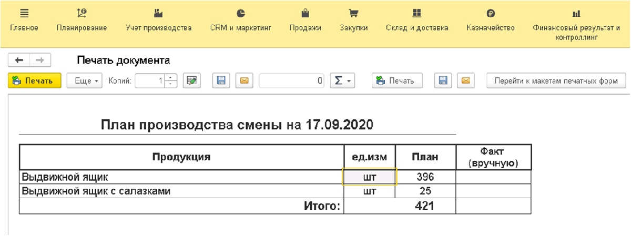Open Учет производства factory icon

pyautogui.click(x=158, y=13)
